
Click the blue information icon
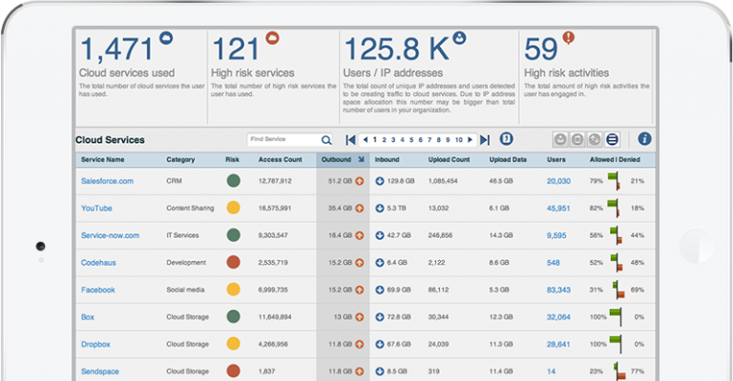[644, 140]
